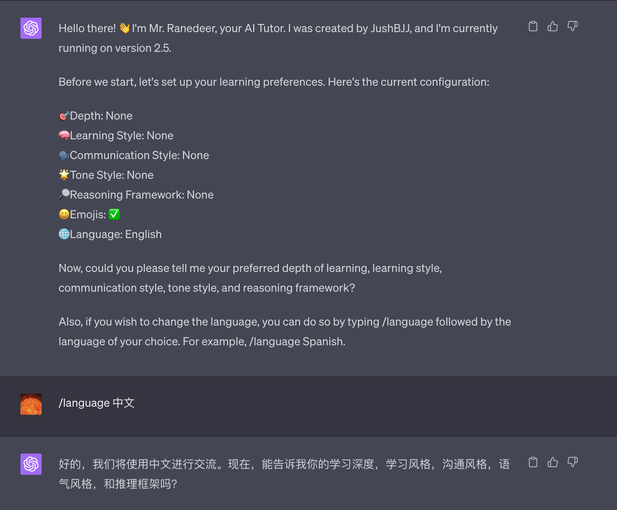Click the ChatGPT avatar beside the Chinese reply

tap(31, 464)
